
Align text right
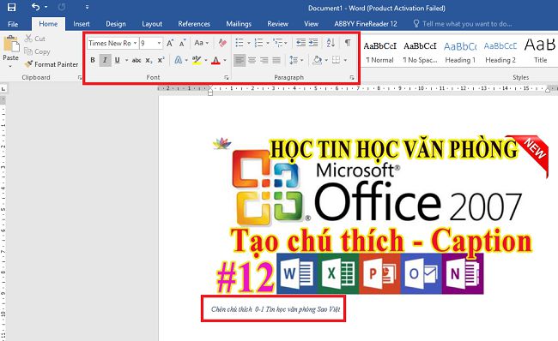click(264, 60)
